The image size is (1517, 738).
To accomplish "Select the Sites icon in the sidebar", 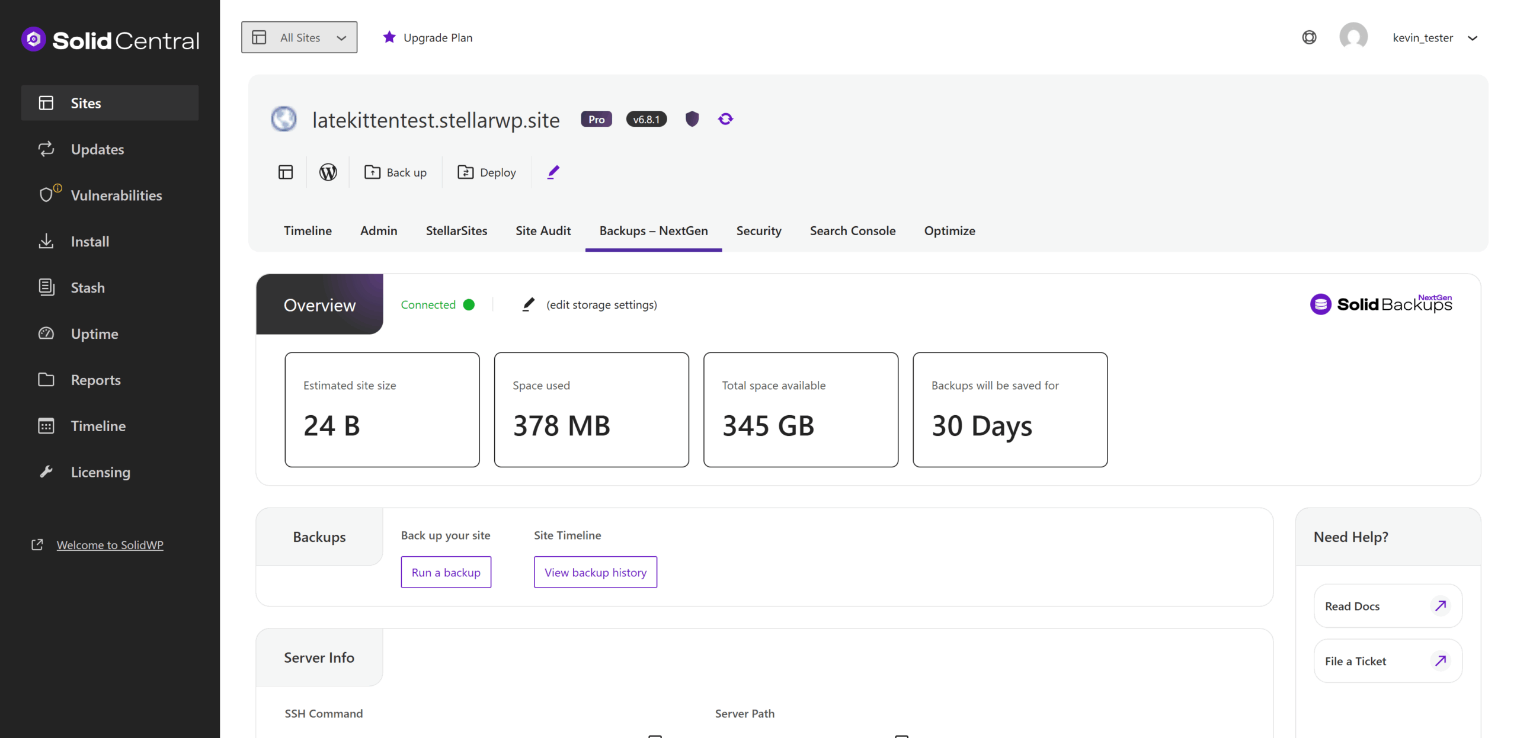I will (46, 102).
